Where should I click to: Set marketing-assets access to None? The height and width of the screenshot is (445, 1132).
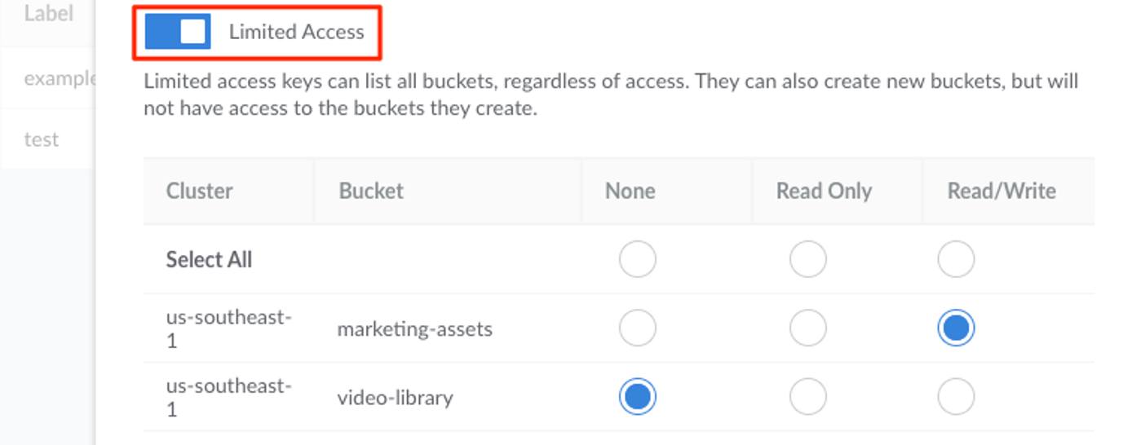click(x=637, y=328)
